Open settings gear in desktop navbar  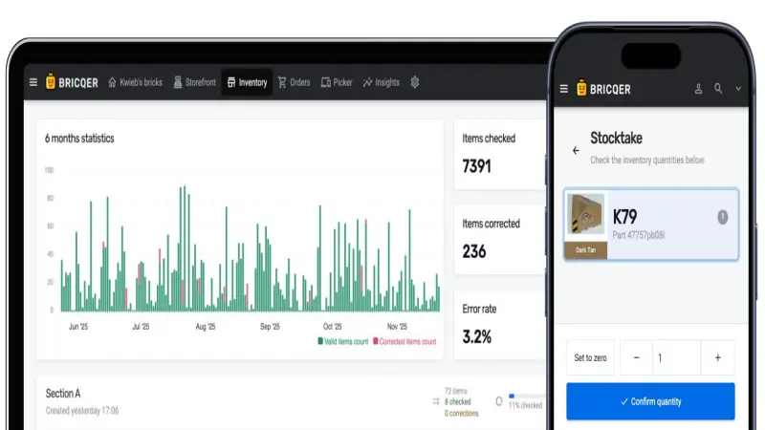(415, 82)
